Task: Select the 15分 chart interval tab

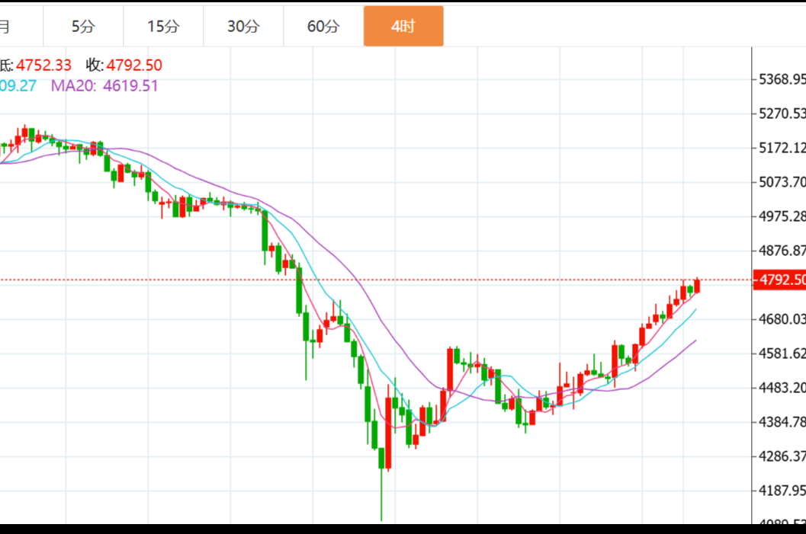Action: point(163,27)
